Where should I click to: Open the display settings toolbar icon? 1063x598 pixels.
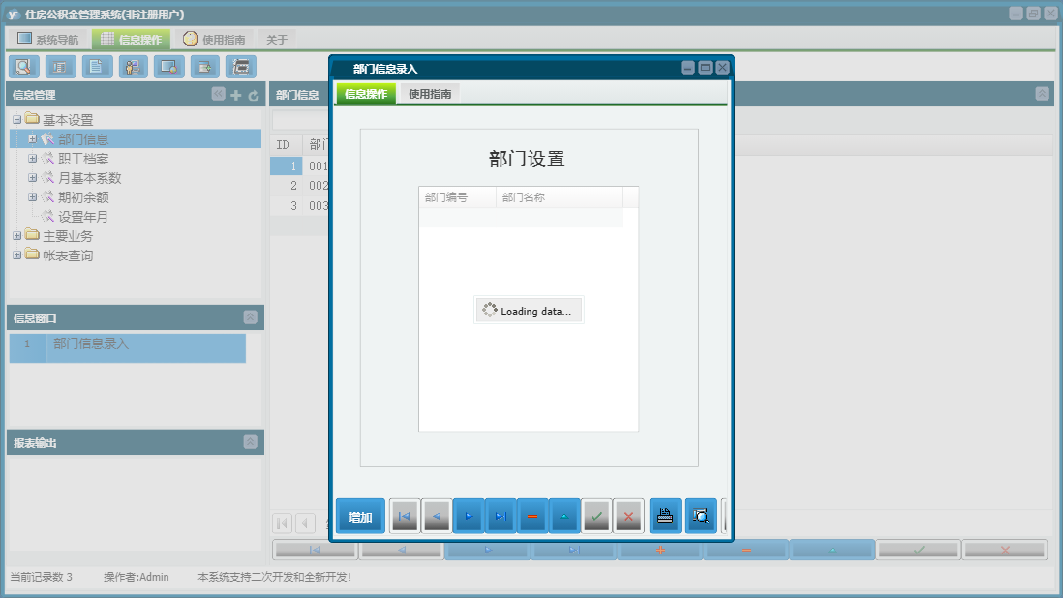point(169,66)
